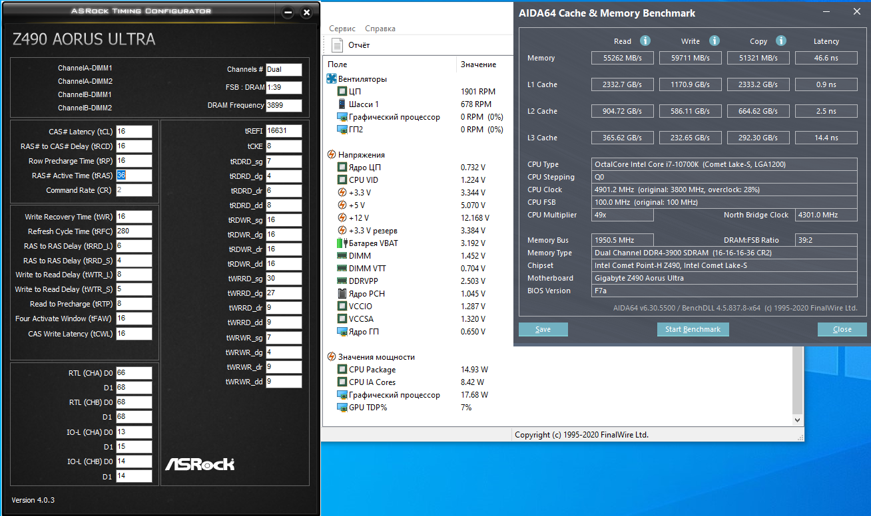Click the Memory Latency 46.6 ns cell
Image resolution: width=871 pixels, height=516 pixels.
tap(826, 58)
